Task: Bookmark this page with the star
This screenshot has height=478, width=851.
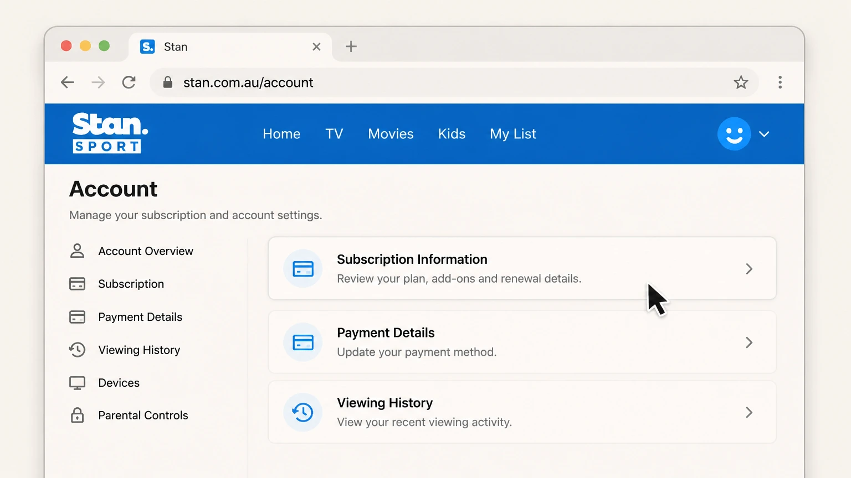Action: coord(741,82)
